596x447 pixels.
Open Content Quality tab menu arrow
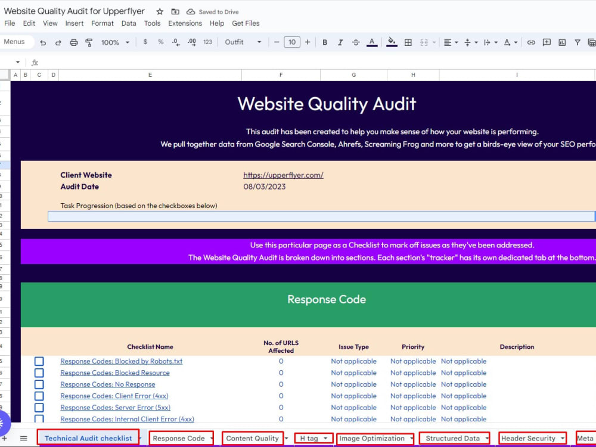coord(286,438)
